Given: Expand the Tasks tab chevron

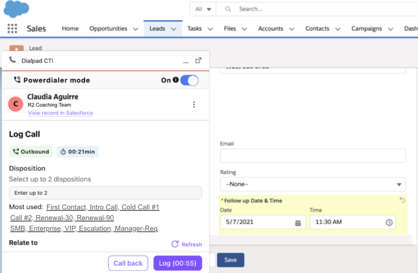Looking at the screenshot, I should coord(210,29).
